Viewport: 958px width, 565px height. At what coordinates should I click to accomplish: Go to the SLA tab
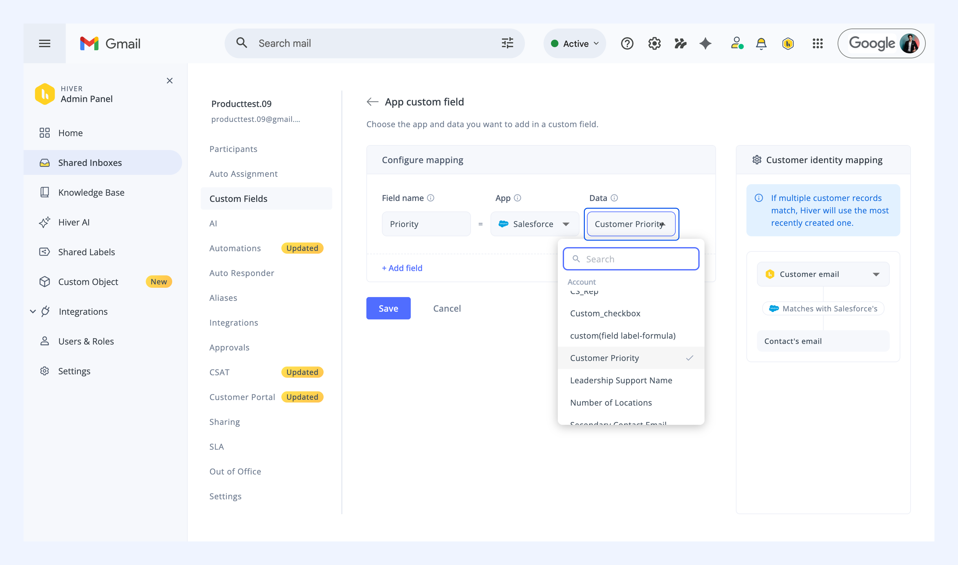(216, 447)
